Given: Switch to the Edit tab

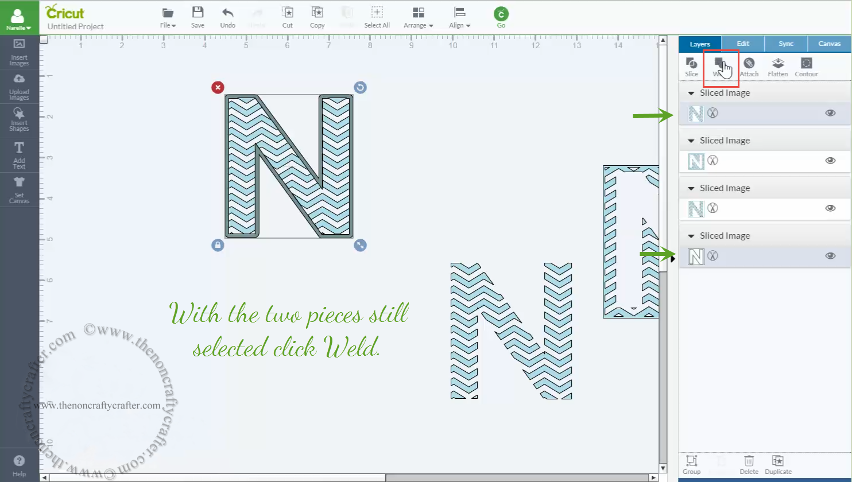Looking at the screenshot, I should point(742,43).
